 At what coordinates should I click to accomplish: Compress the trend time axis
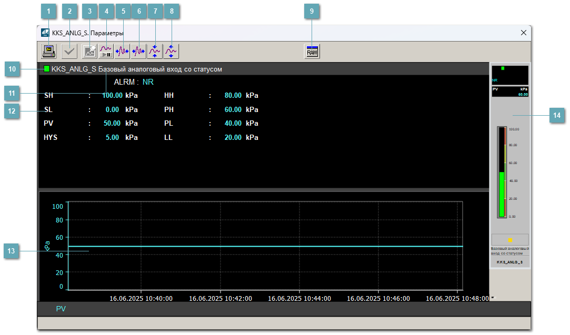123,51
